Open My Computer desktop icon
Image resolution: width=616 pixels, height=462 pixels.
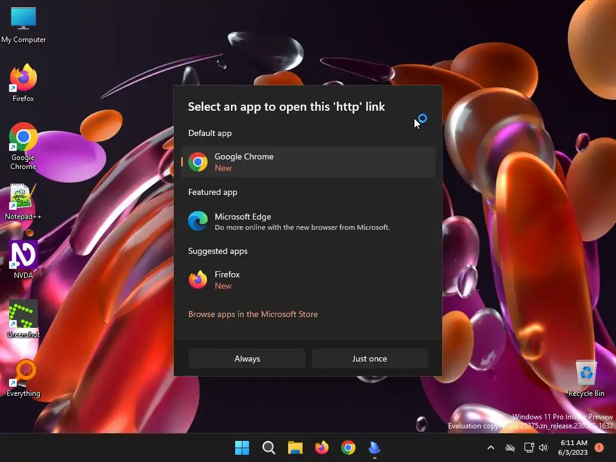(23, 25)
